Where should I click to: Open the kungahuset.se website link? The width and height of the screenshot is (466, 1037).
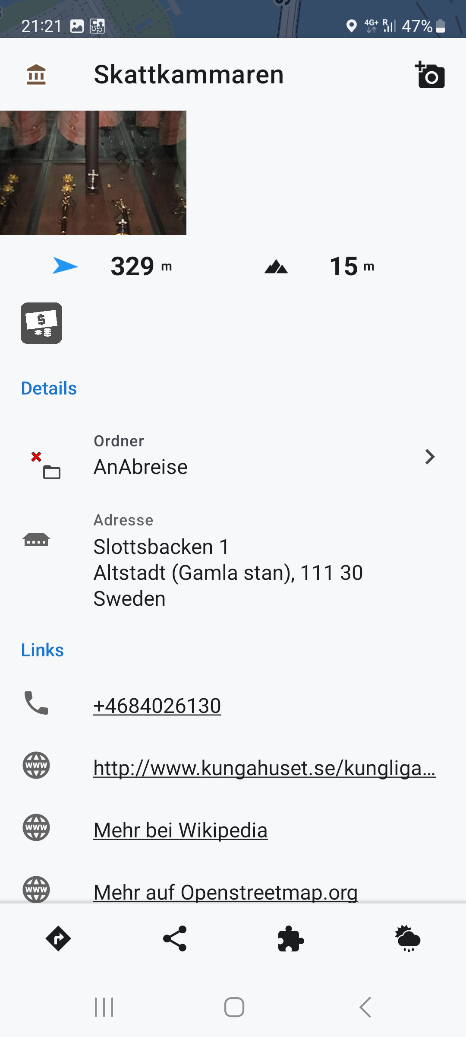point(264,768)
